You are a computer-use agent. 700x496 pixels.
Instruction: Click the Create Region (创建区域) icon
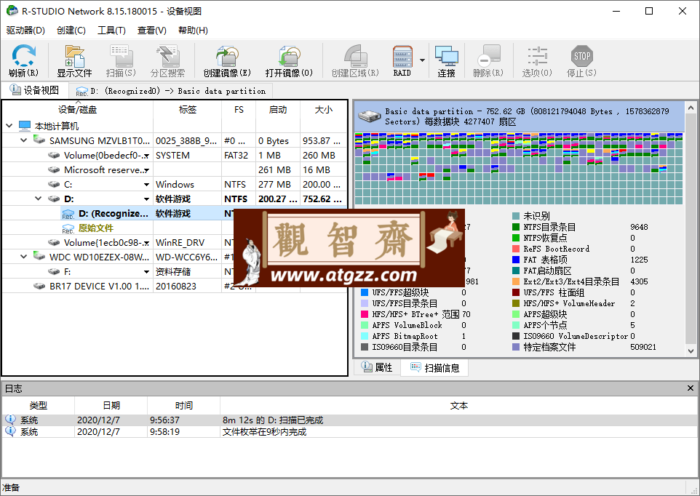click(x=355, y=60)
